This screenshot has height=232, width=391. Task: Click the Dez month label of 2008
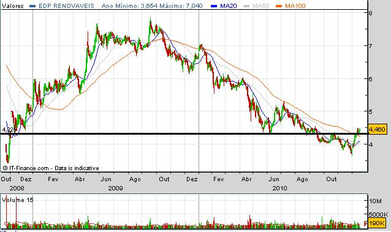tap(26, 179)
